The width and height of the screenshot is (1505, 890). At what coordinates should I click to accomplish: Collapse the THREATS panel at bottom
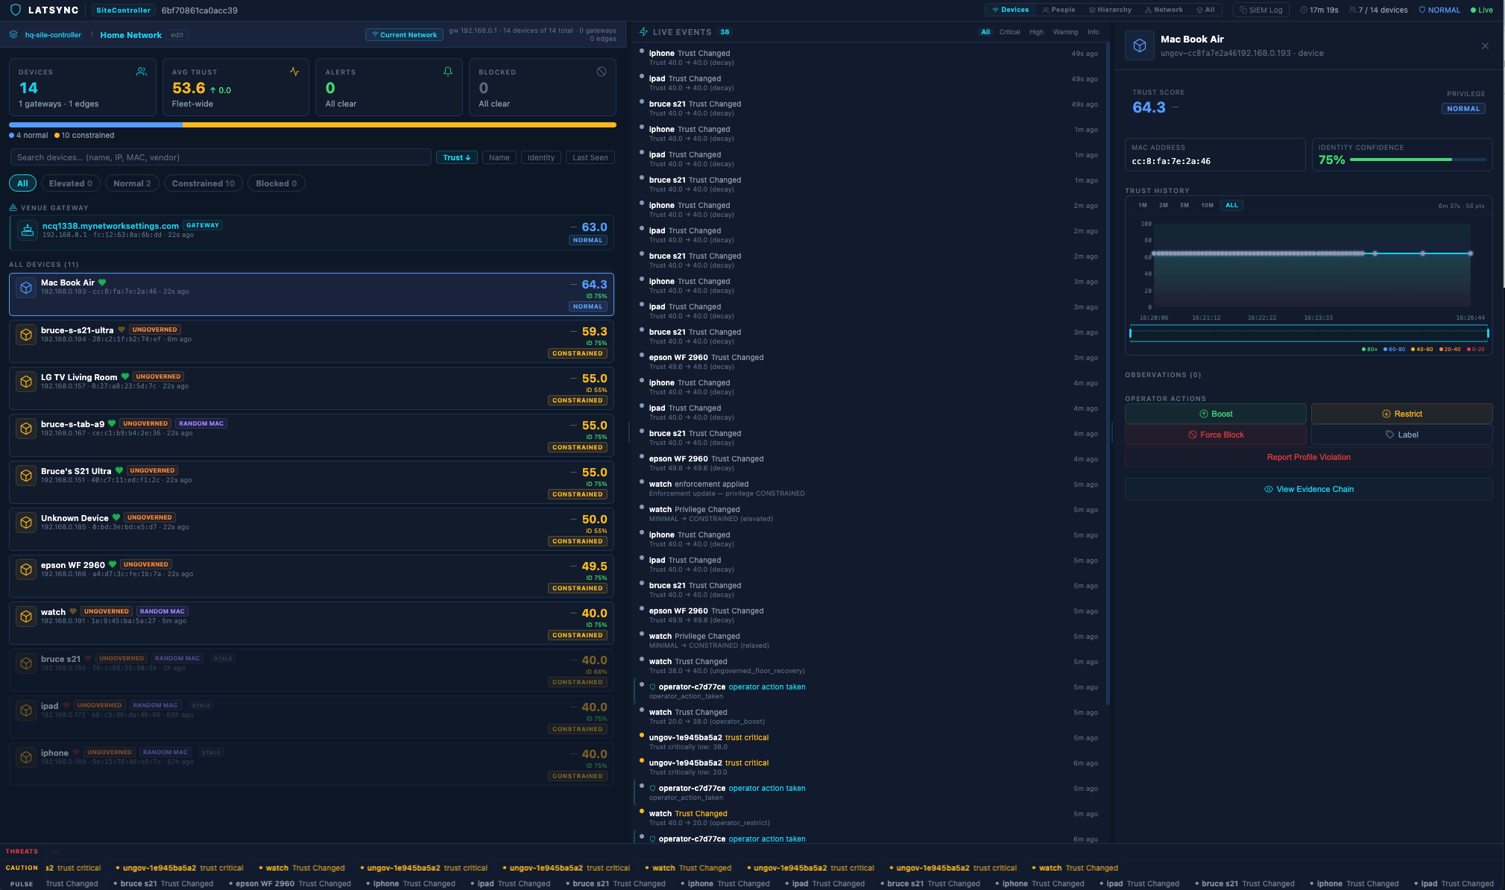pos(55,851)
